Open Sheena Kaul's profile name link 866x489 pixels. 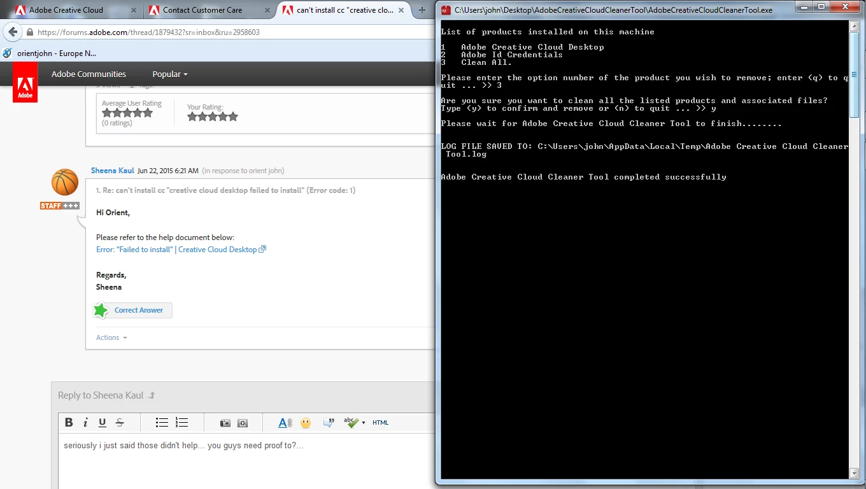click(113, 171)
